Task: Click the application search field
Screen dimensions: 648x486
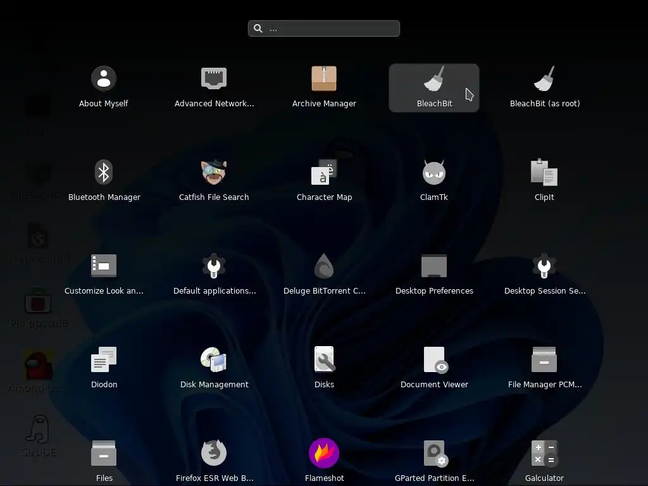Action: (324, 28)
